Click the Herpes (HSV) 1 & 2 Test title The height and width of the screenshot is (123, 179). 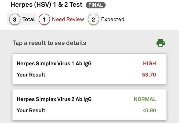click(47, 5)
